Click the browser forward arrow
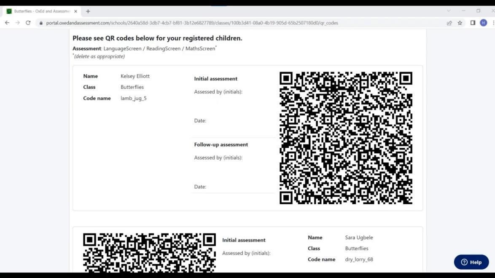This screenshot has width=495, height=278. click(x=18, y=23)
